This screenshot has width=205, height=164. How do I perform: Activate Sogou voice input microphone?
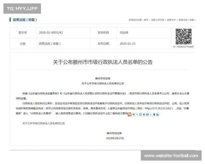(x=144, y=114)
